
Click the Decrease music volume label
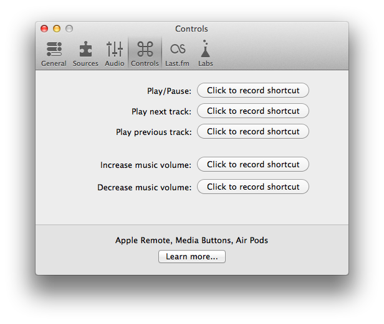point(144,188)
